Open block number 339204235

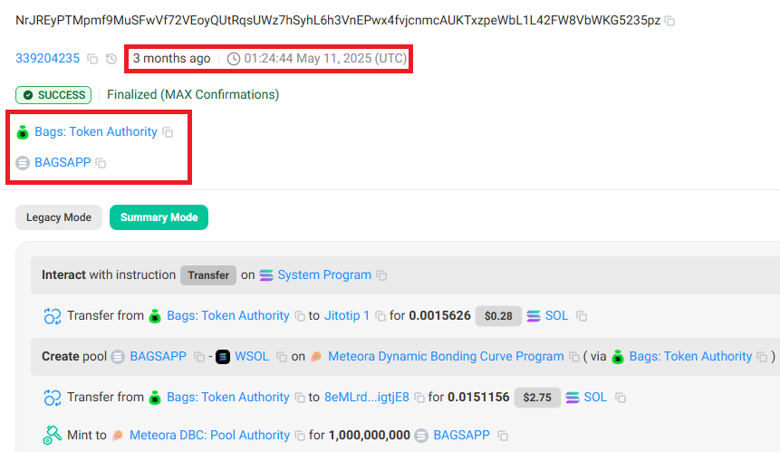click(48, 58)
